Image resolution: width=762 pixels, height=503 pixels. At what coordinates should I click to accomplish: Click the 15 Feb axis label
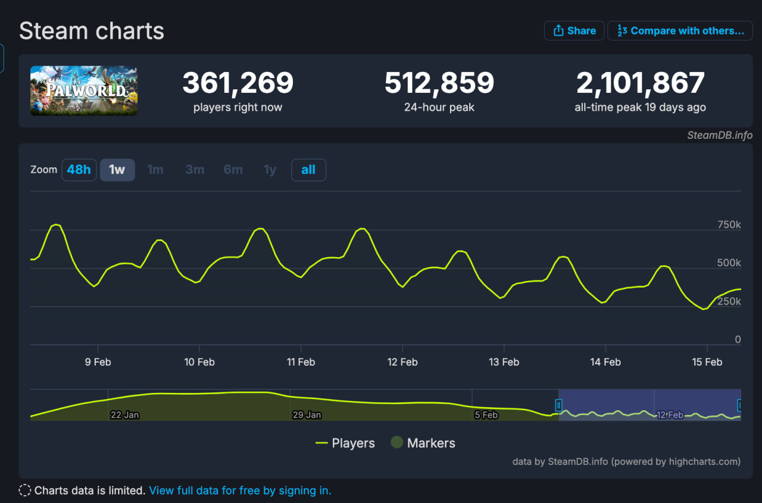tap(707, 362)
